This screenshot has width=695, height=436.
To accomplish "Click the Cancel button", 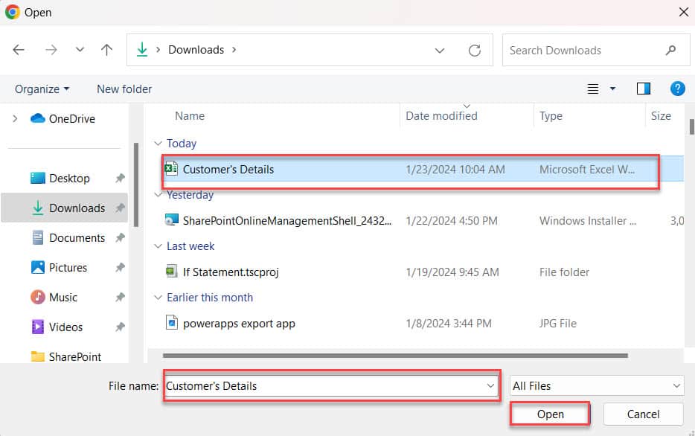I will (643, 414).
